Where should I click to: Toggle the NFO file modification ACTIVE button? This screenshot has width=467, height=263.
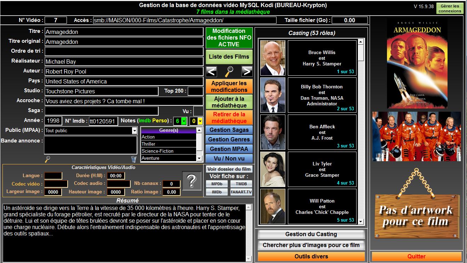point(229,38)
